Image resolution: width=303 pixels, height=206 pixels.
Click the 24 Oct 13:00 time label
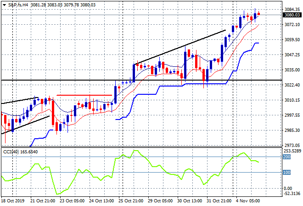click(101, 201)
